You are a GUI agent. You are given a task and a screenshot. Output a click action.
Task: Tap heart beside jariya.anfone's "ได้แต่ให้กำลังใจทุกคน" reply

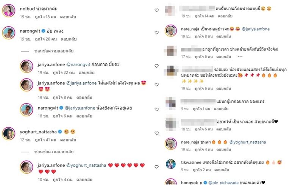[156, 85]
